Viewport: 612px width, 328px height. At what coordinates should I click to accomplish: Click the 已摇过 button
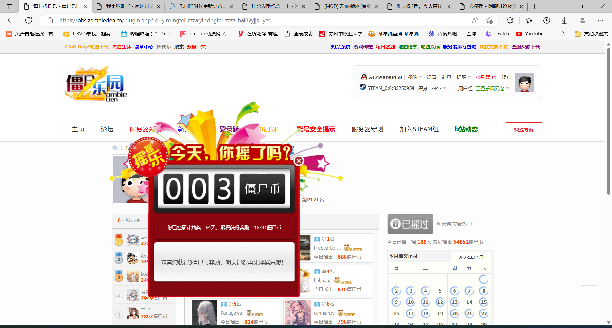(x=410, y=224)
